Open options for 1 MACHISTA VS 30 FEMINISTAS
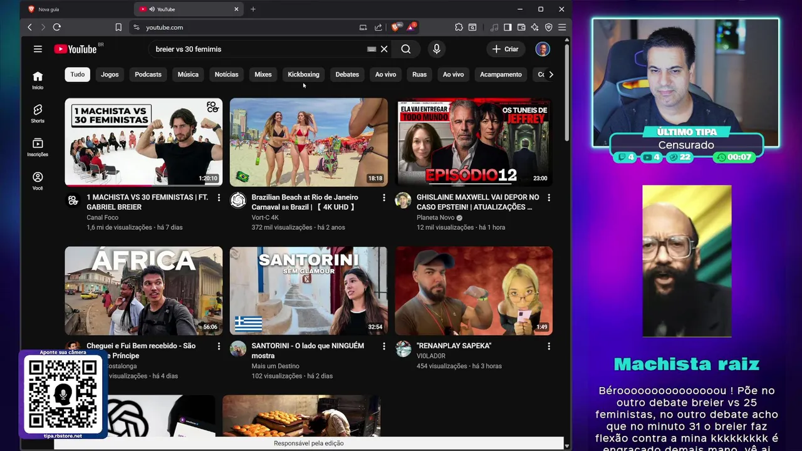The width and height of the screenshot is (802, 451). (x=219, y=197)
